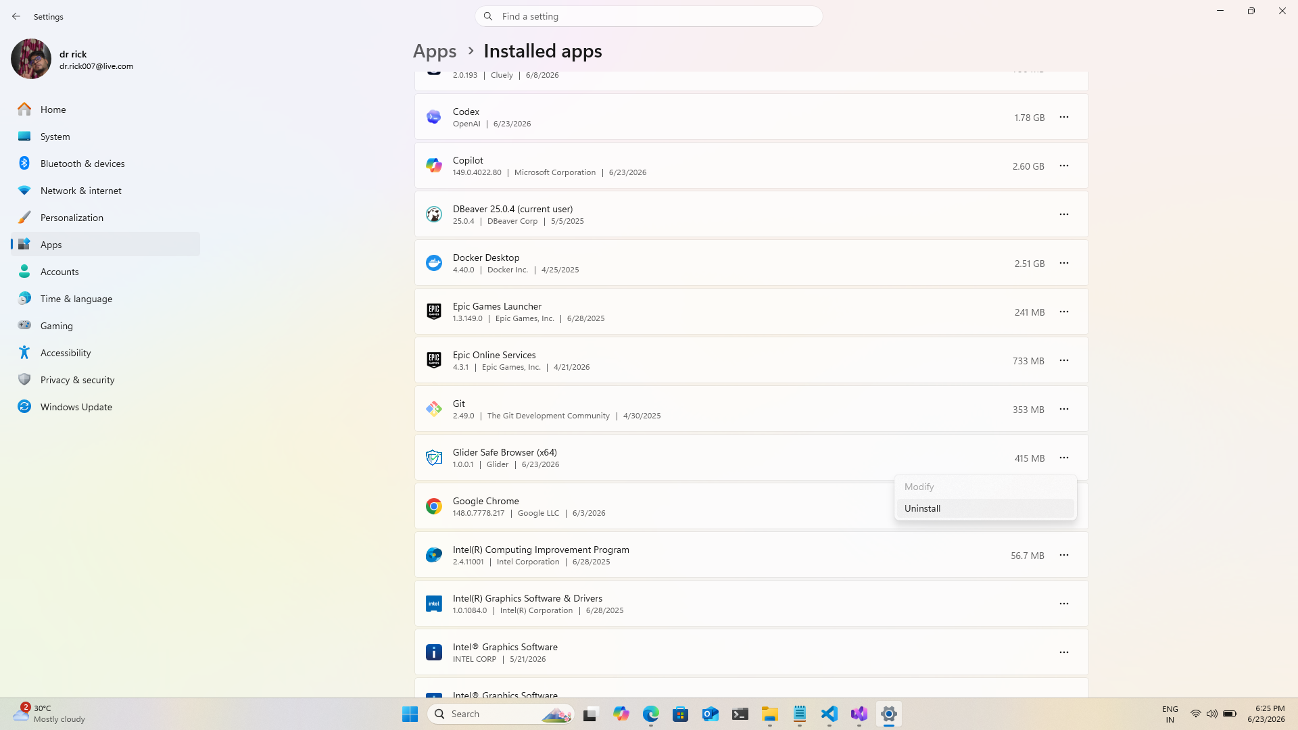Open the clock showing 6:25 PM
The width and height of the screenshot is (1298, 730).
point(1266,714)
